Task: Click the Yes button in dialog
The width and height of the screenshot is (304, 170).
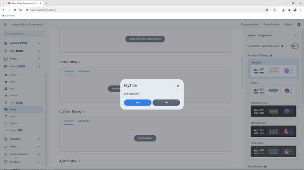Action: (x=137, y=103)
